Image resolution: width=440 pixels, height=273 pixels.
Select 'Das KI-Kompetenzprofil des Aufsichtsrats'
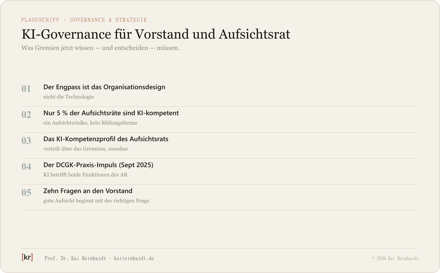coord(106,139)
